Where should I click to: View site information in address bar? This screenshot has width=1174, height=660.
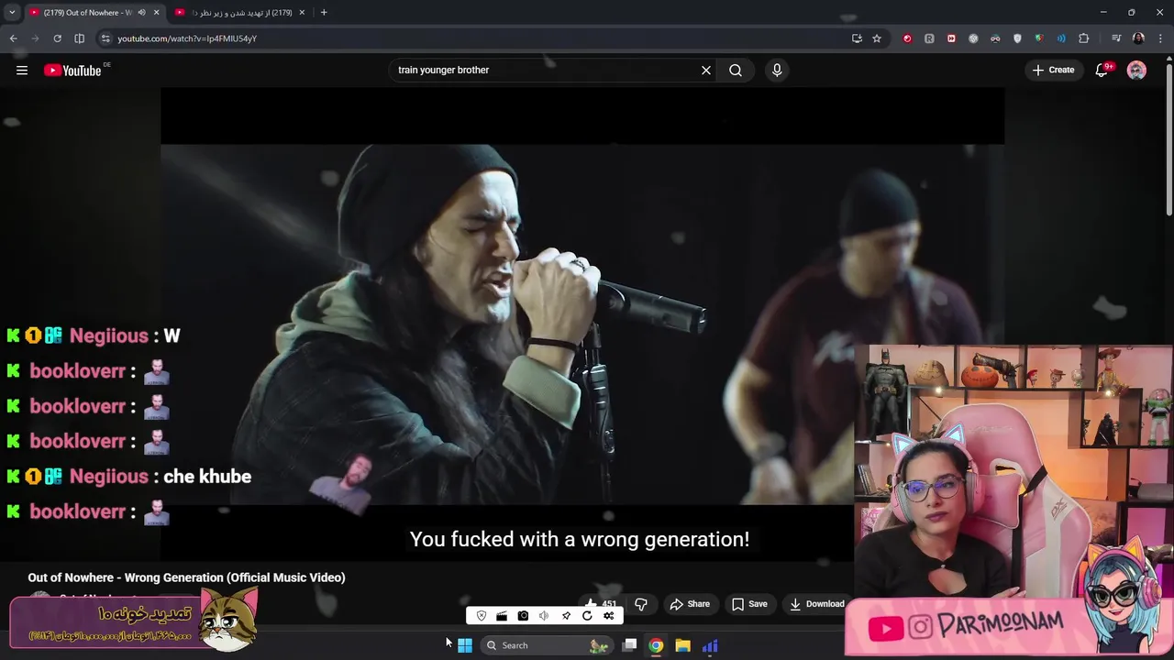[105, 38]
